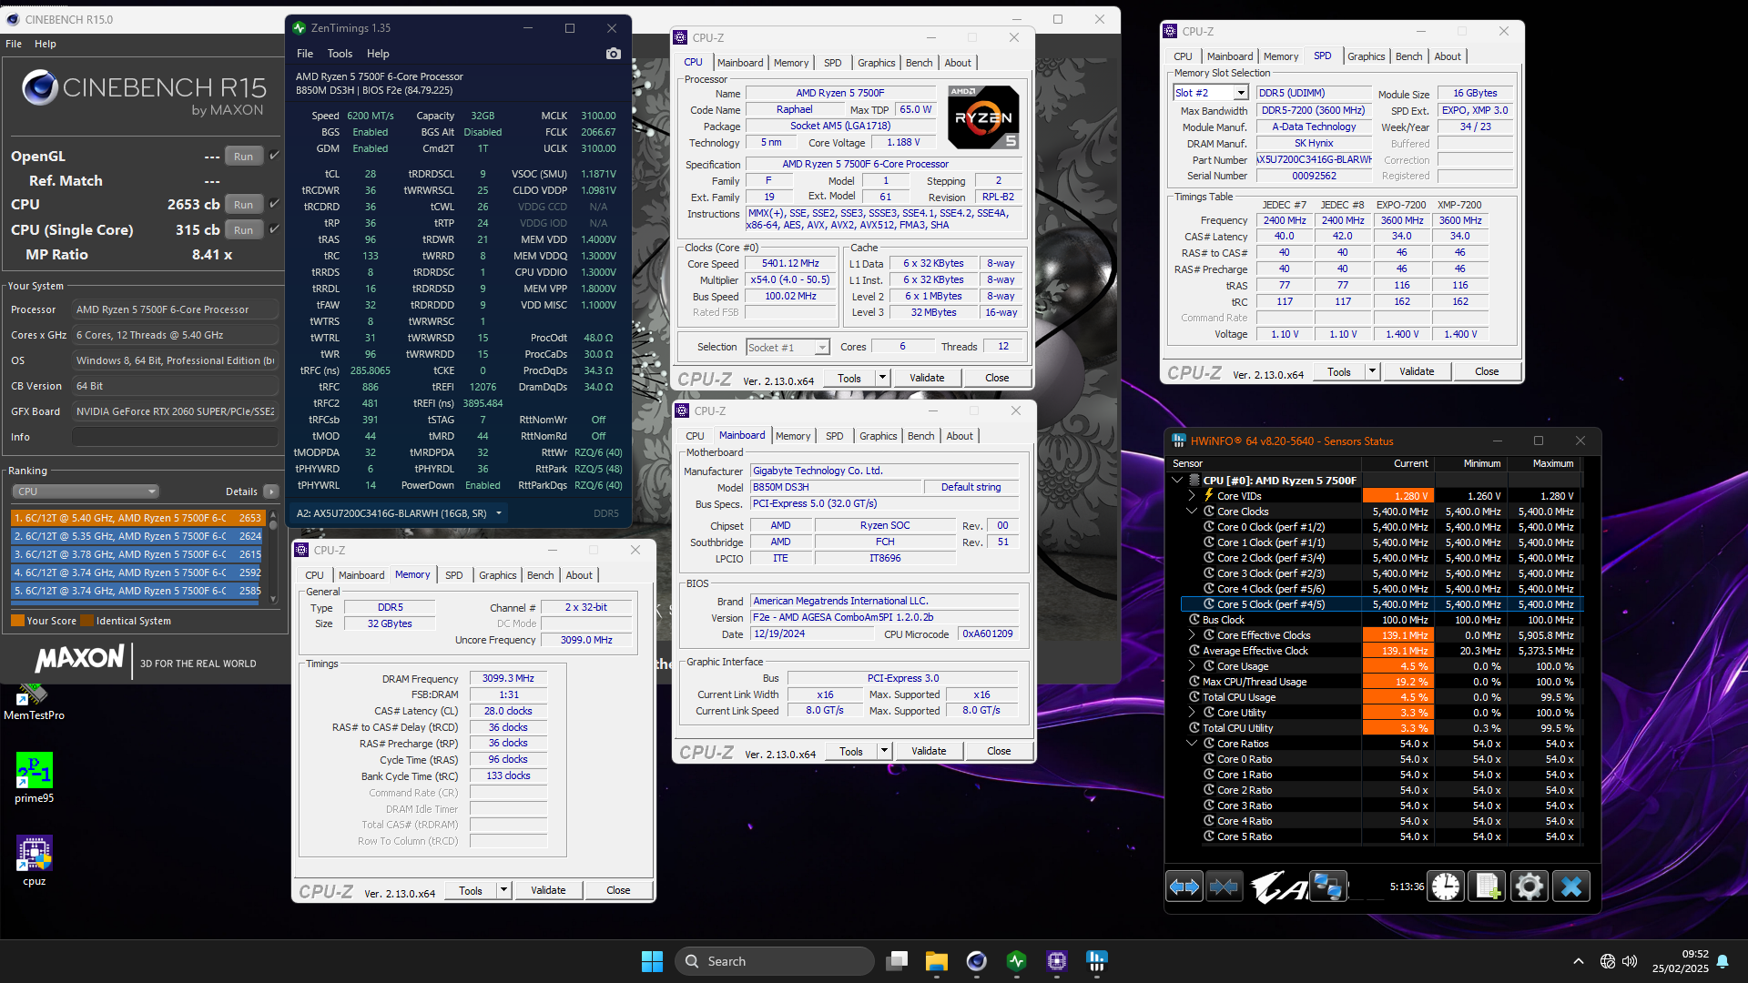The height and width of the screenshot is (983, 1748).
Task: Click the Cinebench Info input field
Action: [175, 437]
